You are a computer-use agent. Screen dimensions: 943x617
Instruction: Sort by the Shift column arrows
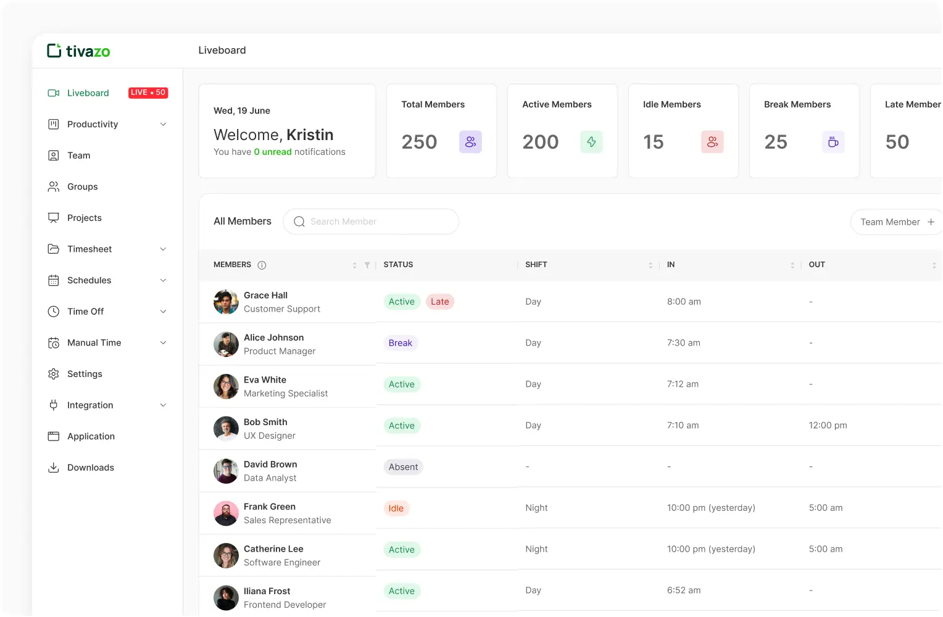650,265
